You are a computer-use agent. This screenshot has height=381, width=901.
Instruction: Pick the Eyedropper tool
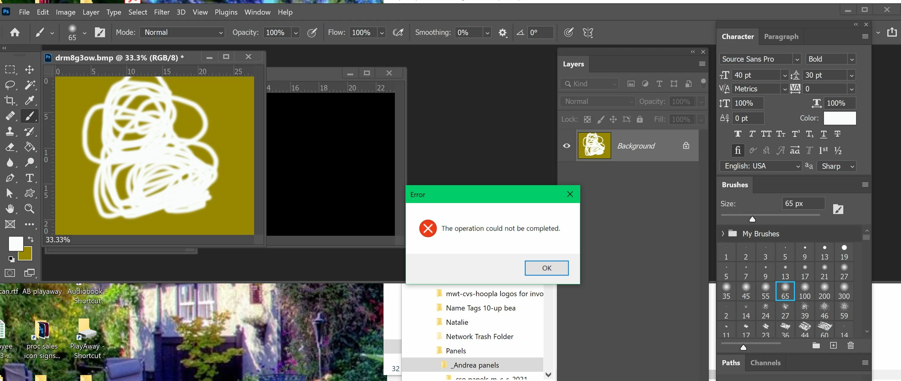pyautogui.click(x=29, y=100)
